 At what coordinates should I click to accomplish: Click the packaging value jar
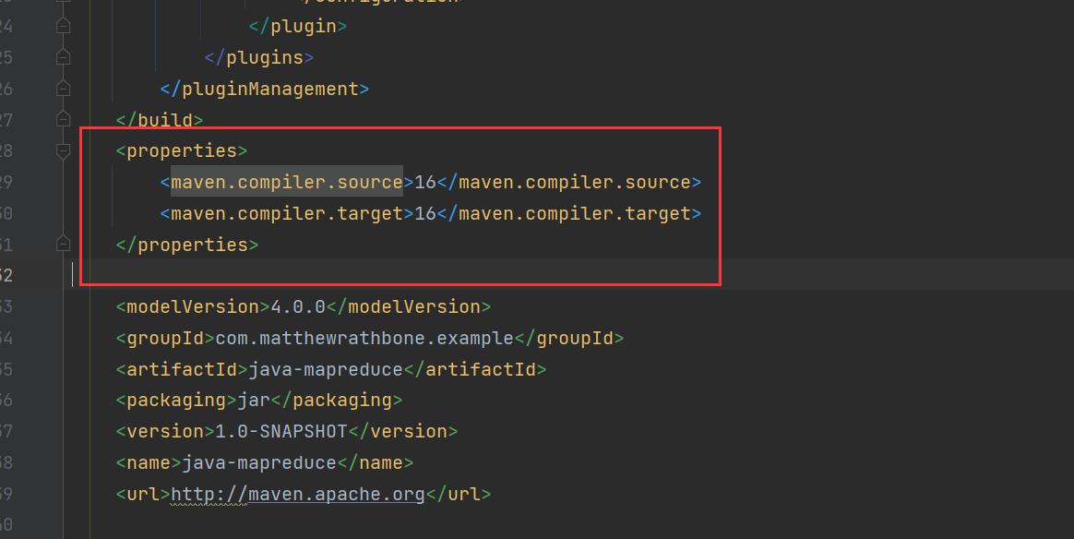pos(254,401)
